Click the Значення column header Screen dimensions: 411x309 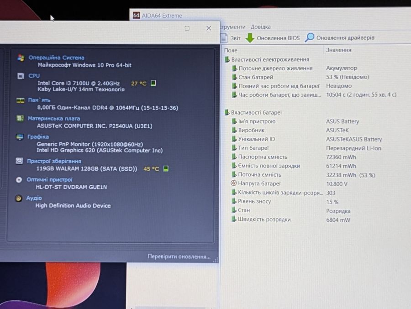click(338, 50)
